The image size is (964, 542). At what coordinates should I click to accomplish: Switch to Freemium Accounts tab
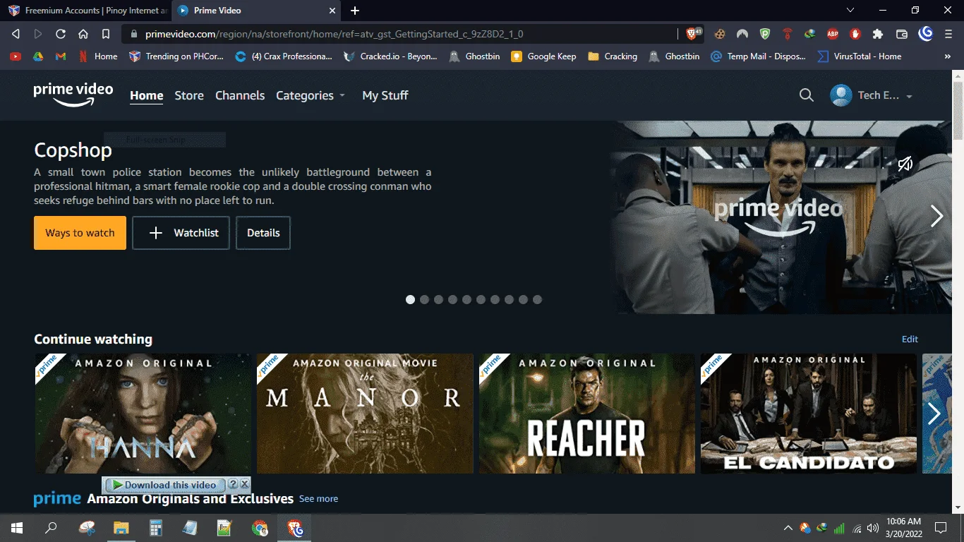point(87,11)
